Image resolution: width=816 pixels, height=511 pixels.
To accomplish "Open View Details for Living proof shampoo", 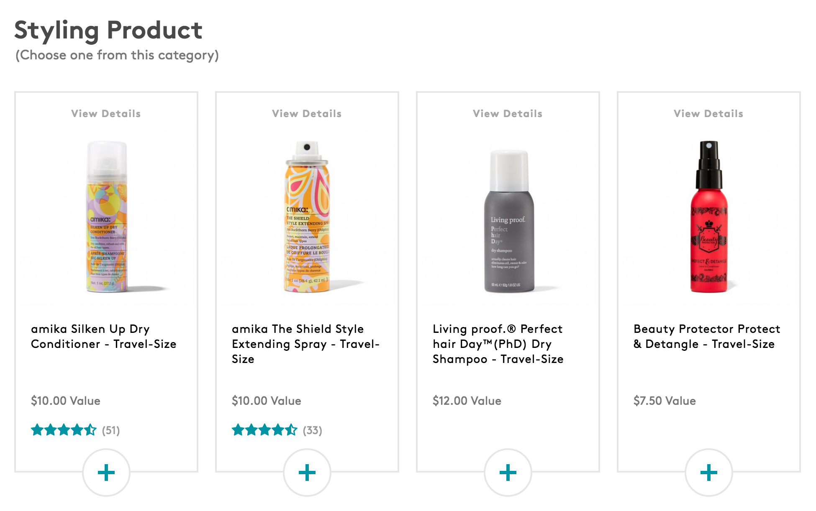I will [508, 114].
